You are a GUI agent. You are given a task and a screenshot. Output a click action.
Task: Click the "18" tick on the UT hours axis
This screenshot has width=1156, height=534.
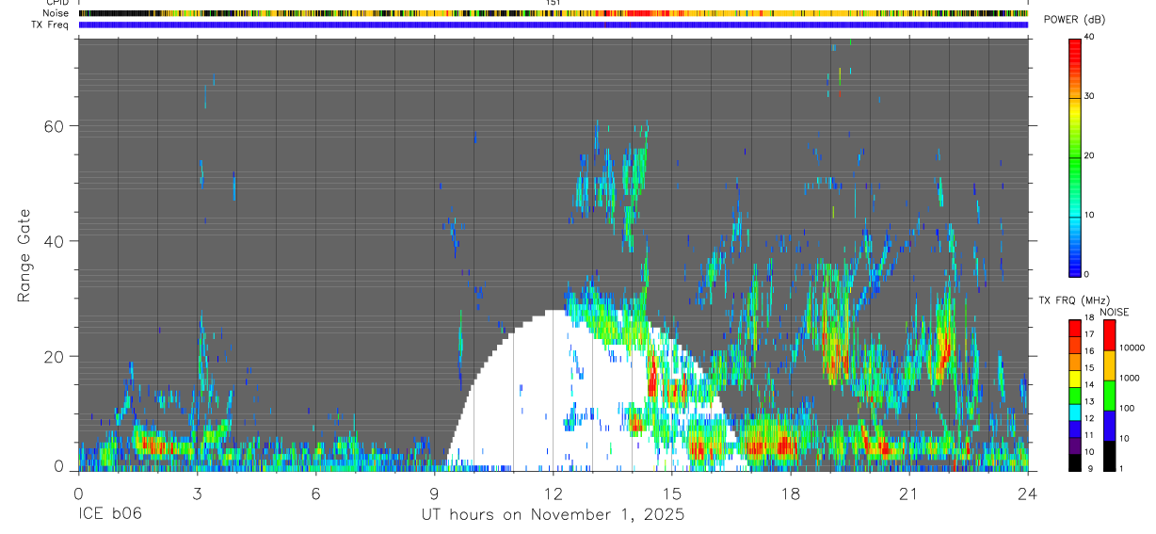790,494
